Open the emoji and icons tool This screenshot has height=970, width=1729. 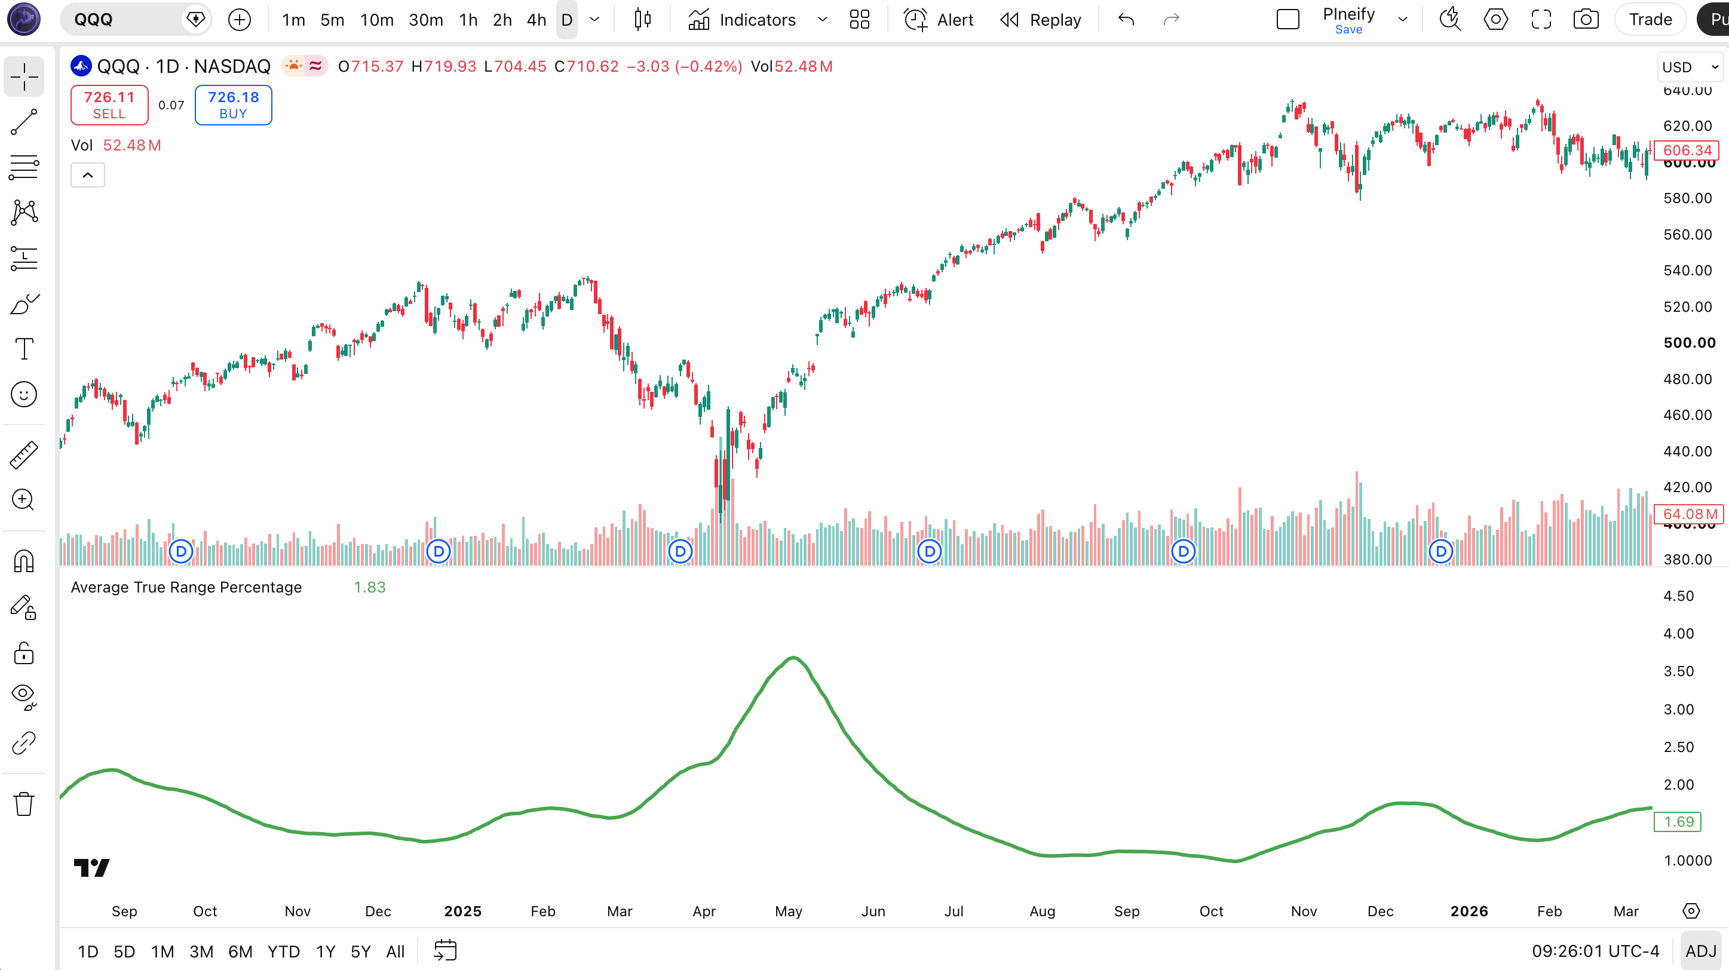24,394
